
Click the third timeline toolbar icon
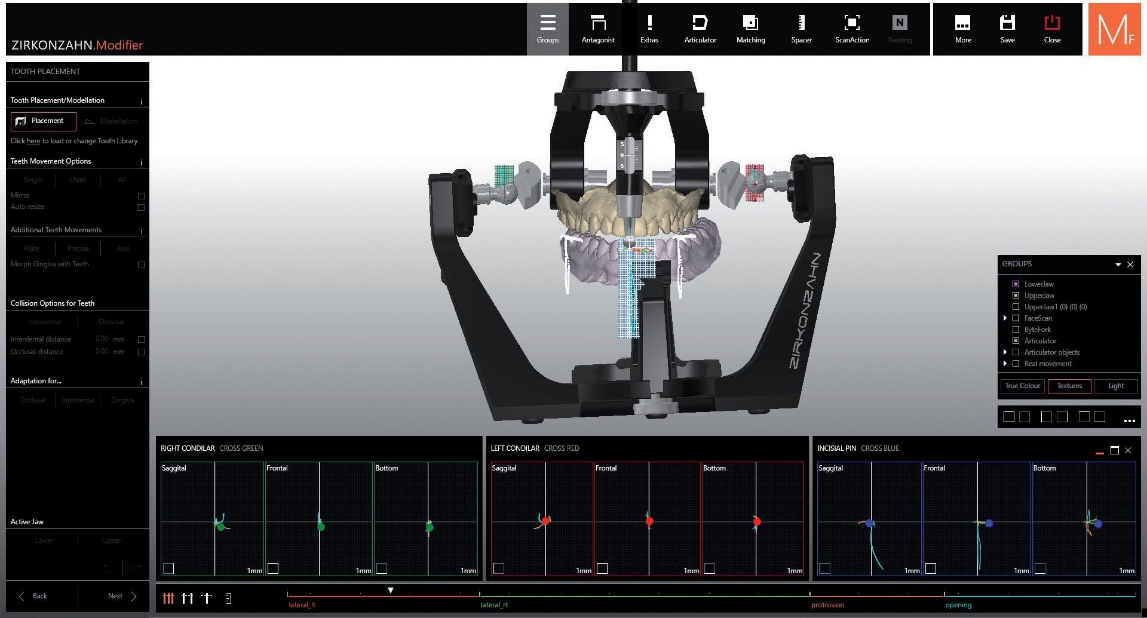pyautogui.click(x=207, y=598)
